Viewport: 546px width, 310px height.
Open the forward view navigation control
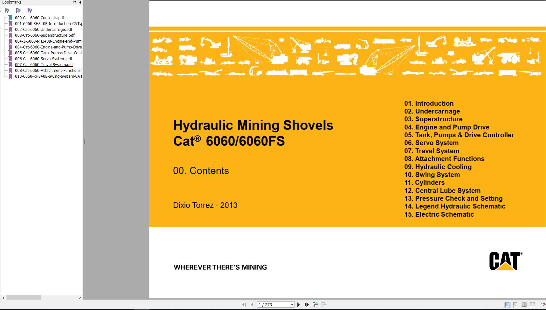point(323,304)
